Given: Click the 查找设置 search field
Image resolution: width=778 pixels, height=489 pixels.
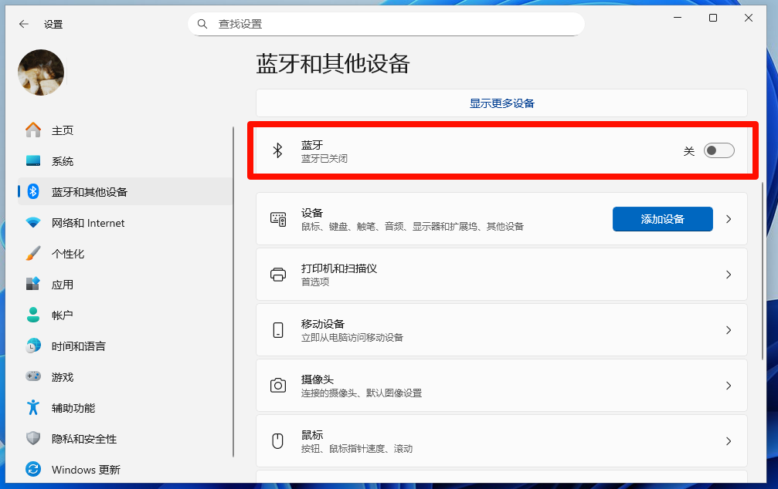Looking at the screenshot, I should pos(386,24).
